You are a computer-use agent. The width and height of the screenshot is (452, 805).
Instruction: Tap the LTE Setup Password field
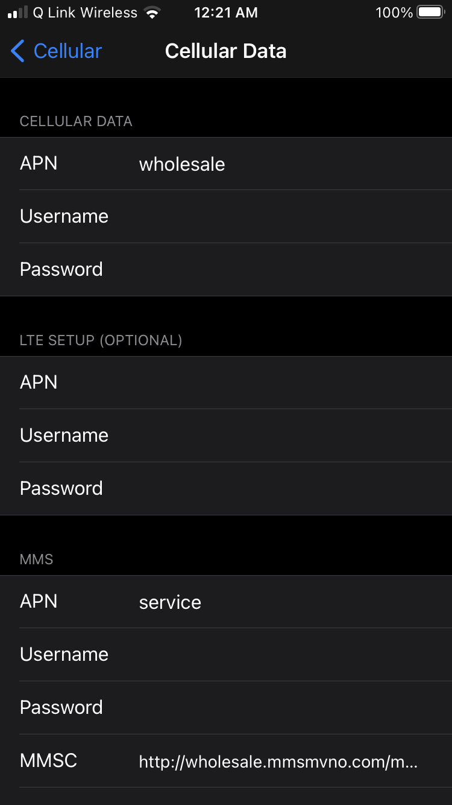coord(289,488)
